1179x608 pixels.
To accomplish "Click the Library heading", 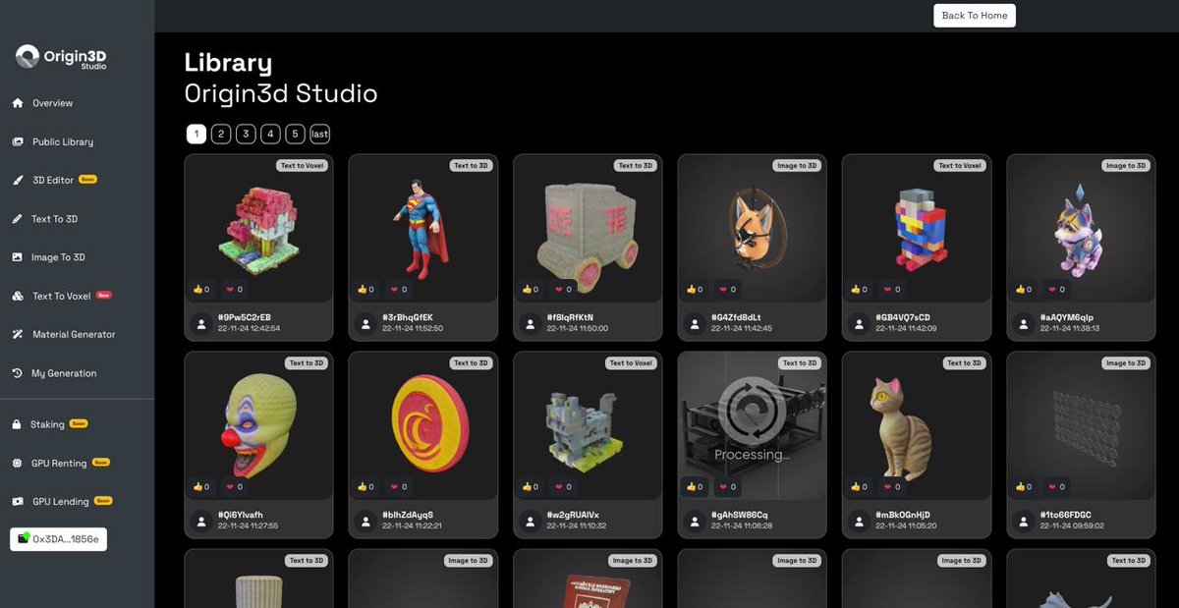I will click(x=228, y=63).
